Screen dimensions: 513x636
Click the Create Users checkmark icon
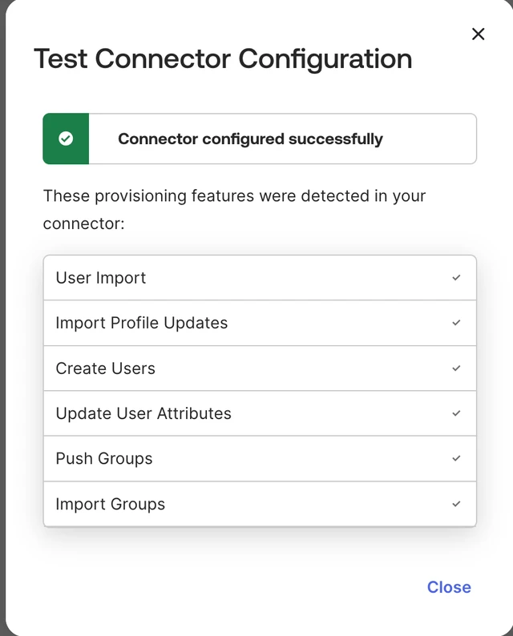pyautogui.click(x=456, y=368)
